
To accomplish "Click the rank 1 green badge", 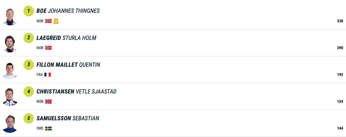I will [29, 11].
